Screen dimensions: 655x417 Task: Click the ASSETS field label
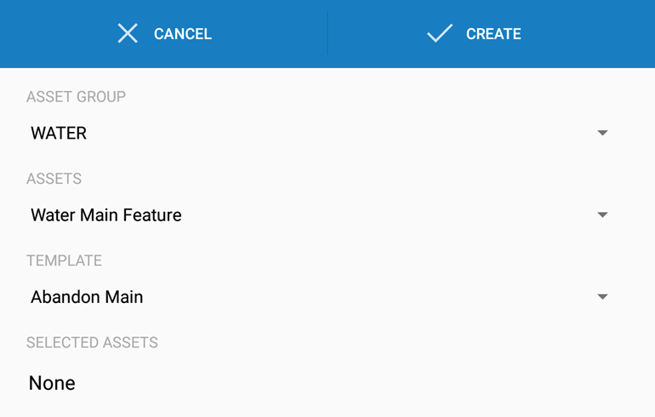pos(54,179)
